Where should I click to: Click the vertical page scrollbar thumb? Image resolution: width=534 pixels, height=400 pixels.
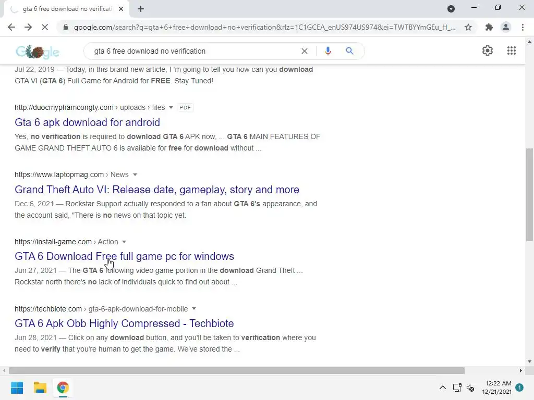pos(530,195)
